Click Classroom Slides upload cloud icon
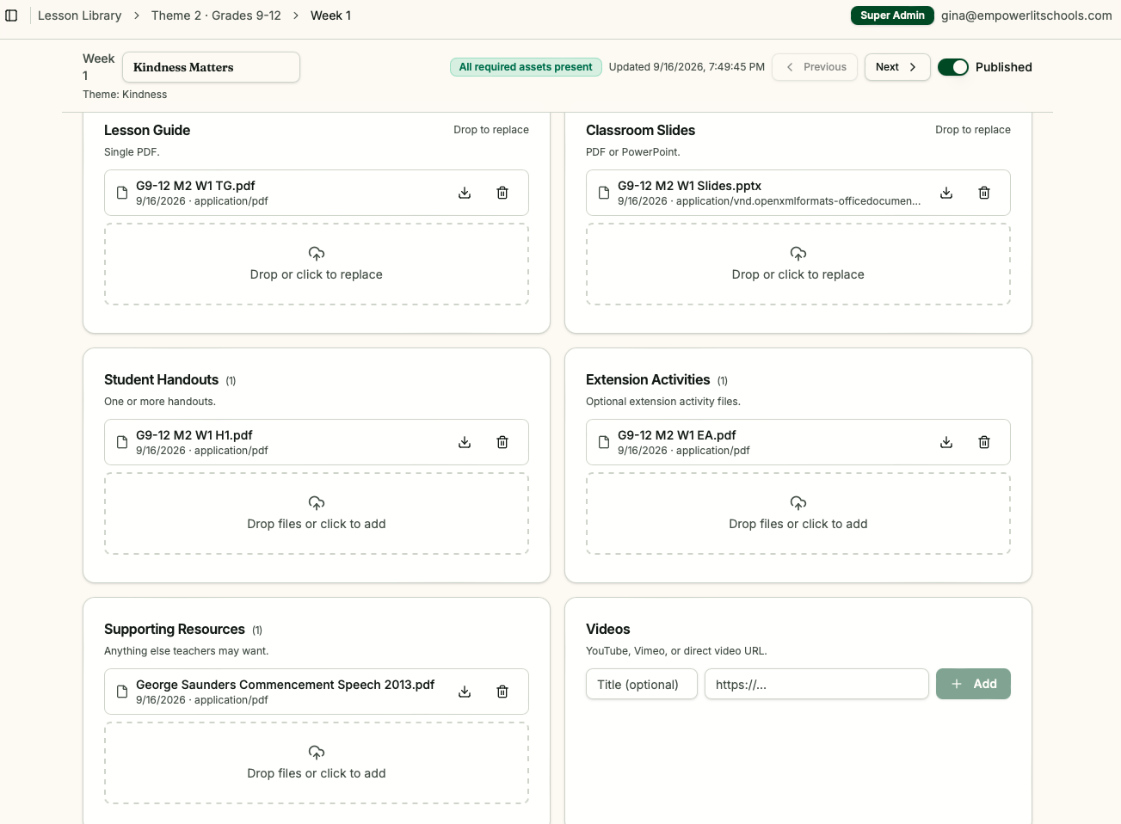1121x824 pixels. (798, 254)
